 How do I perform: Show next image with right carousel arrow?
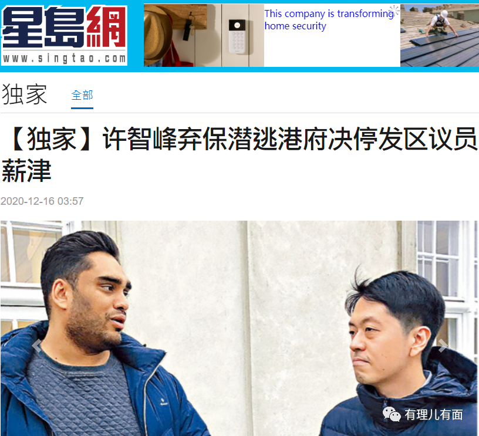click(443, 346)
